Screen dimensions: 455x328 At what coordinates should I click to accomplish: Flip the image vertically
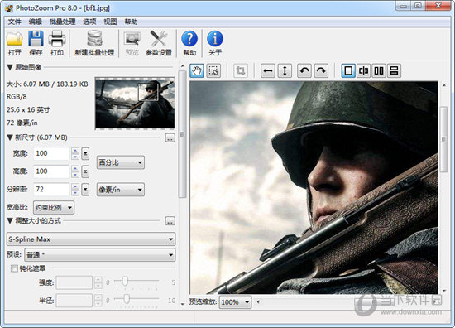[x=285, y=70]
